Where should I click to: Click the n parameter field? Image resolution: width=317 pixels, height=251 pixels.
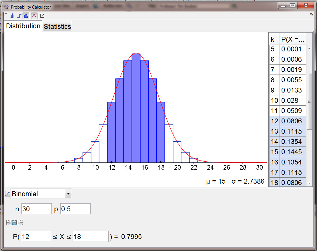tap(36, 209)
